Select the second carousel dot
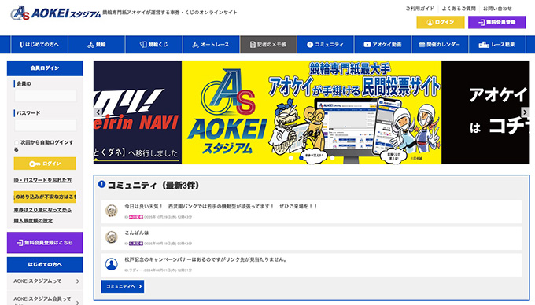The height and width of the screenshot is (305, 535). point(301,158)
